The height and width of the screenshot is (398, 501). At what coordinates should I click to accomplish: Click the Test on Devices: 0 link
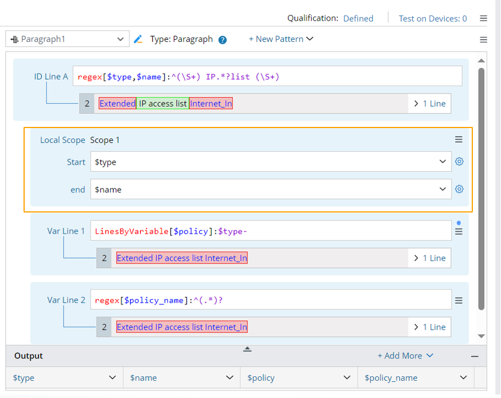click(x=433, y=18)
